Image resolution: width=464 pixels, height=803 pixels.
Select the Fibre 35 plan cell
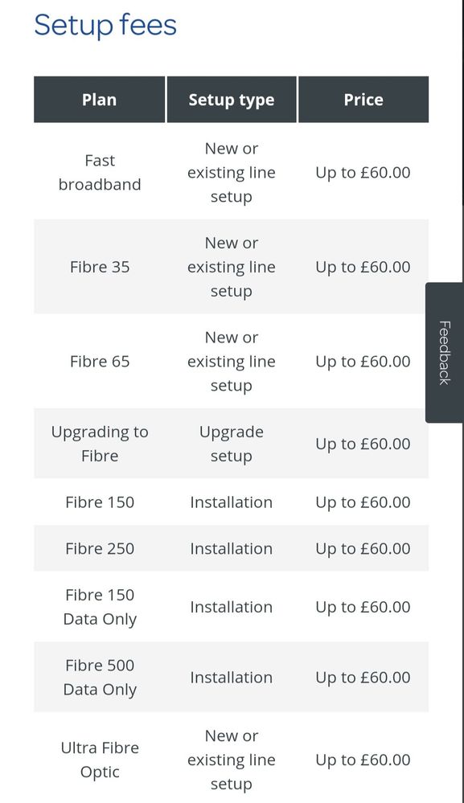(x=100, y=267)
